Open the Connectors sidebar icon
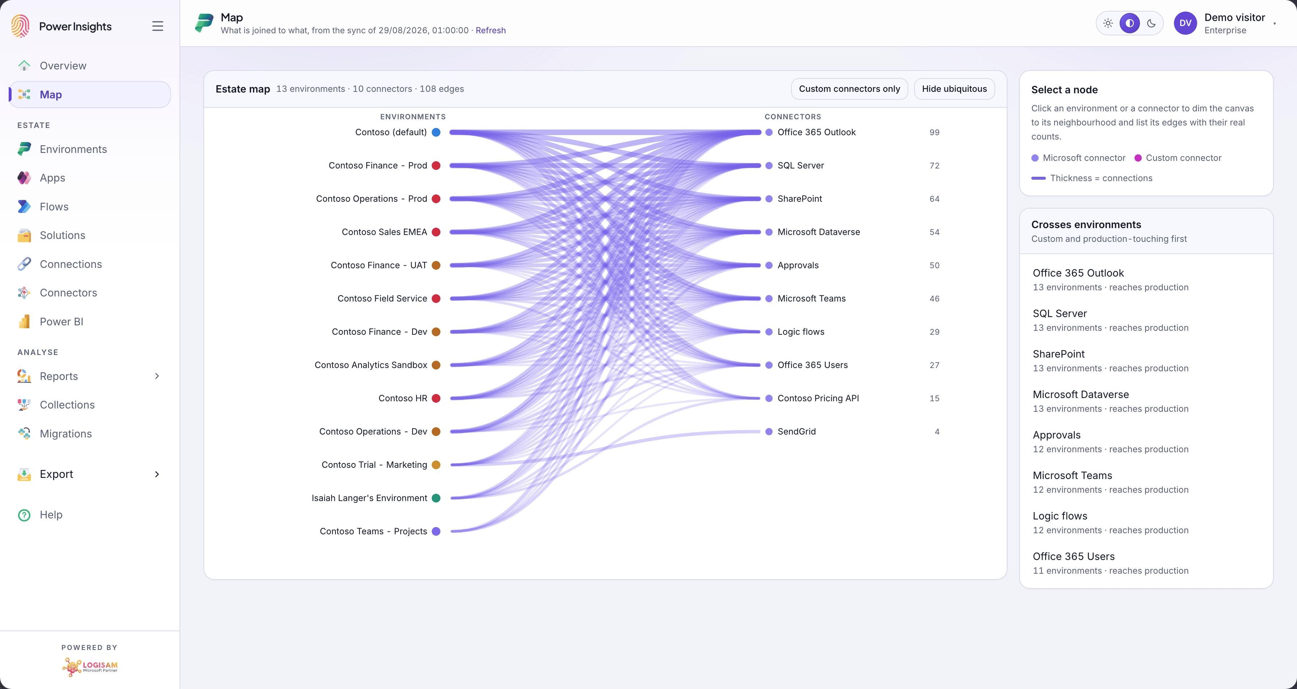 tap(24, 292)
